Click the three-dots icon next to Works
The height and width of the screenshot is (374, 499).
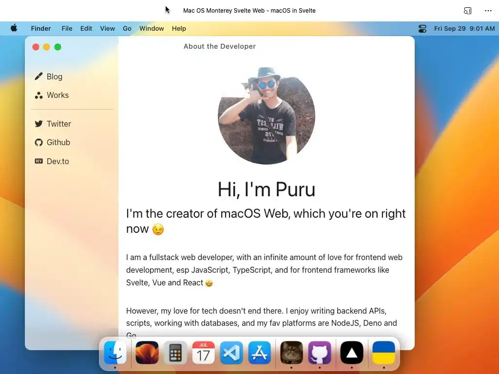coord(38,95)
